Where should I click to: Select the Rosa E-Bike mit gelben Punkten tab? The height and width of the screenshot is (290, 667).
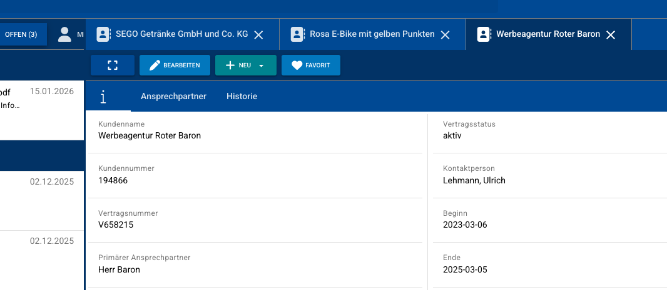click(372, 34)
